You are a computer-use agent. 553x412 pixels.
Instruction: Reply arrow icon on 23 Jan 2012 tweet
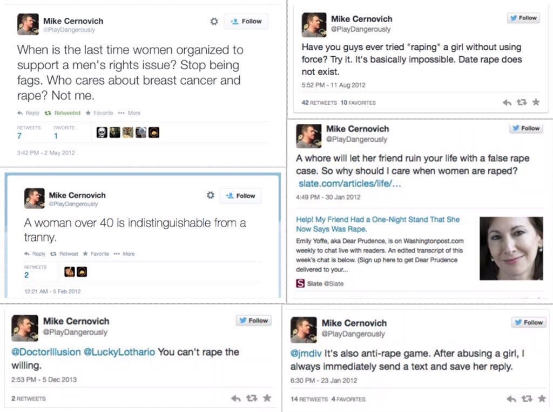tap(511, 399)
